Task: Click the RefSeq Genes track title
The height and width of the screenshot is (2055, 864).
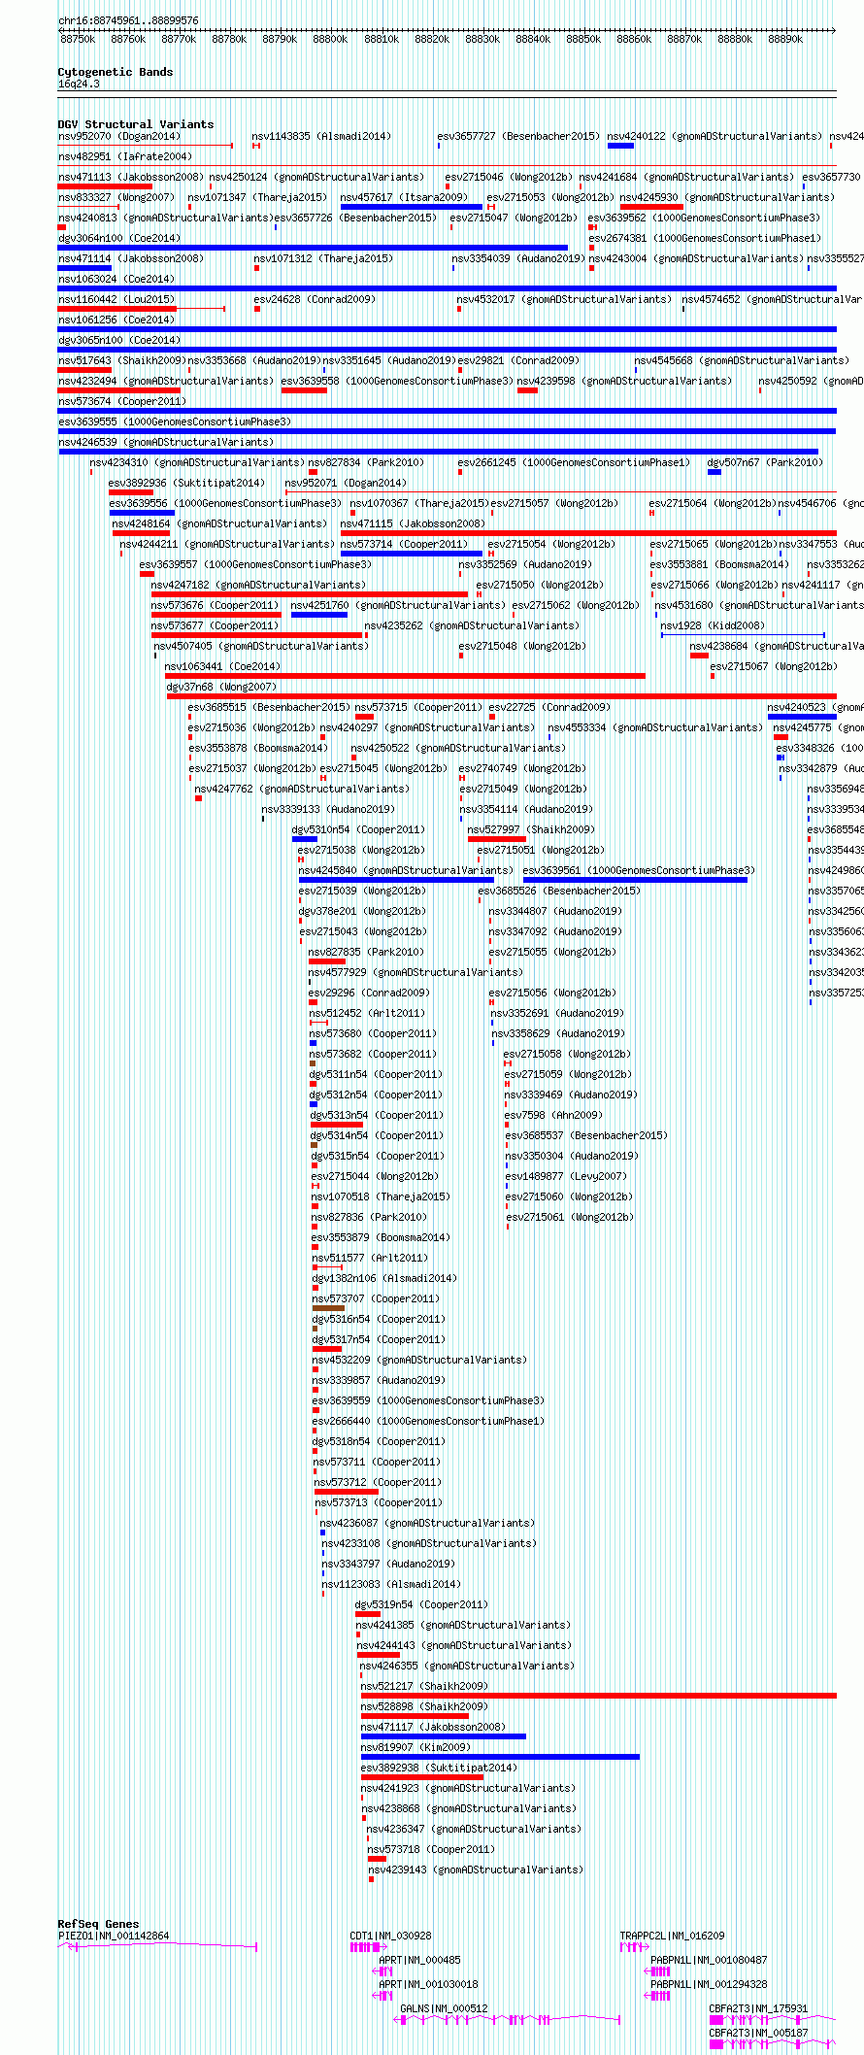Action: click(98, 1924)
